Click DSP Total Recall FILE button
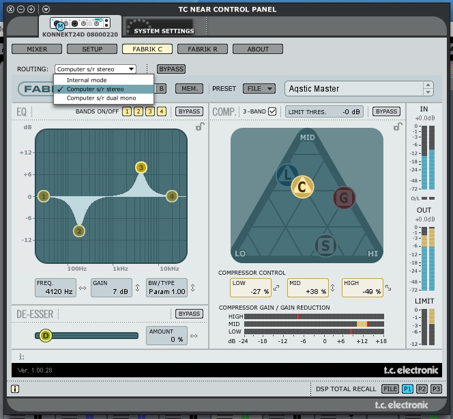This screenshot has width=453, height=419. pos(390,389)
